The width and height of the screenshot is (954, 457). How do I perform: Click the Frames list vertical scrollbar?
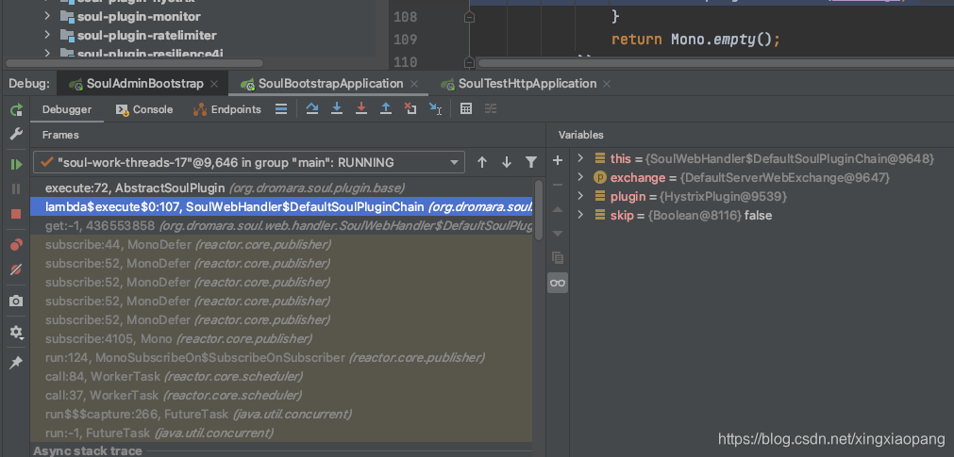[539, 210]
